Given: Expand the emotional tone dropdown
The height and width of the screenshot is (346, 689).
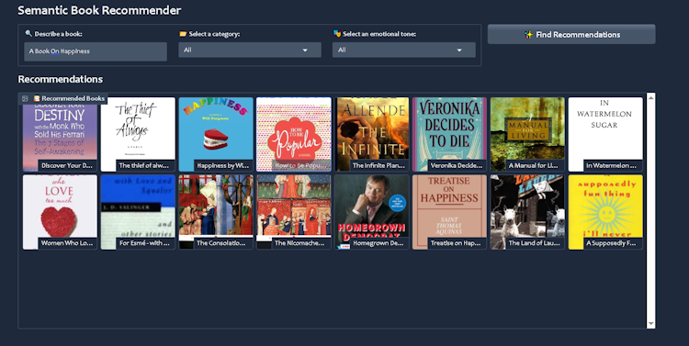Looking at the screenshot, I should (459, 50).
